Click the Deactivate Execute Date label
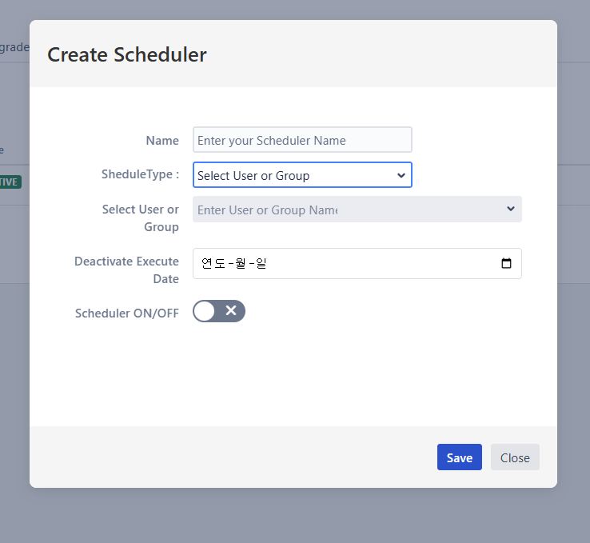The height and width of the screenshot is (543, 590). [127, 270]
